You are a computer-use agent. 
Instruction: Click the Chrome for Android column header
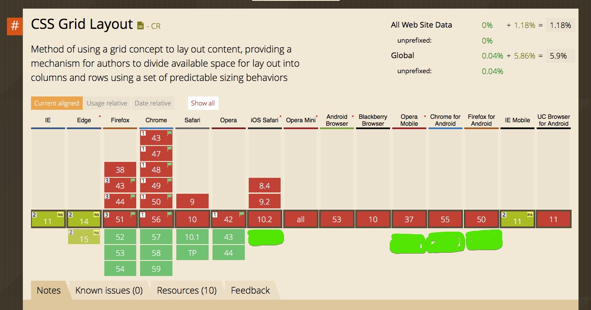(445, 120)
